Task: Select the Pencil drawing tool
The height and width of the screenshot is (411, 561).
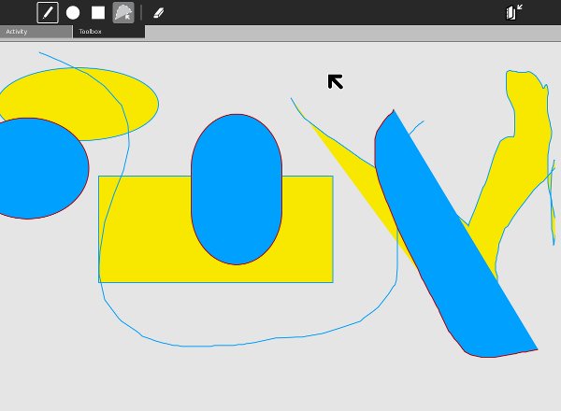Action: pyautogui.click(x=47, y=13)
